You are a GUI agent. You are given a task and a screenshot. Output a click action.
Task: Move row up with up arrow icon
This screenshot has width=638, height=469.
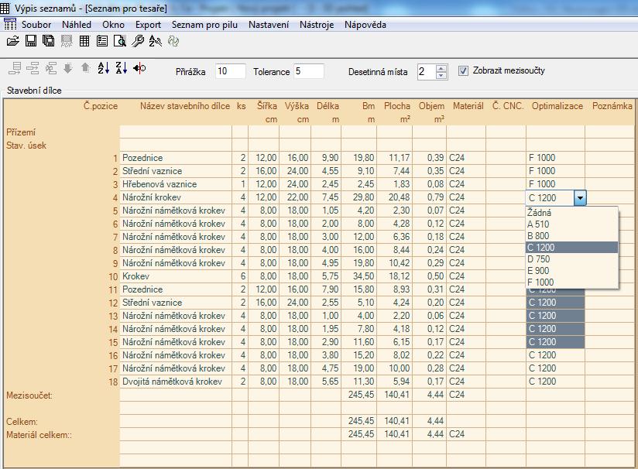pos(85,67)
